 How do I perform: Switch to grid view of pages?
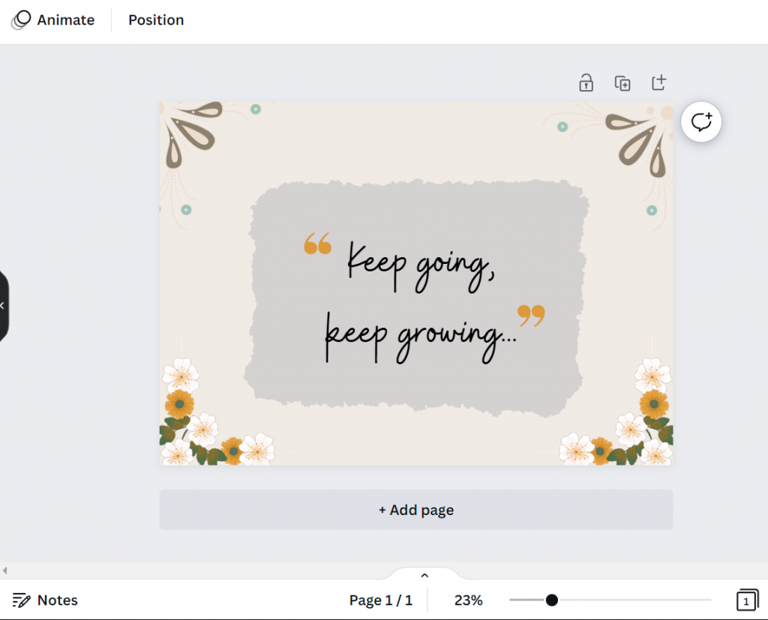[747, 600]
